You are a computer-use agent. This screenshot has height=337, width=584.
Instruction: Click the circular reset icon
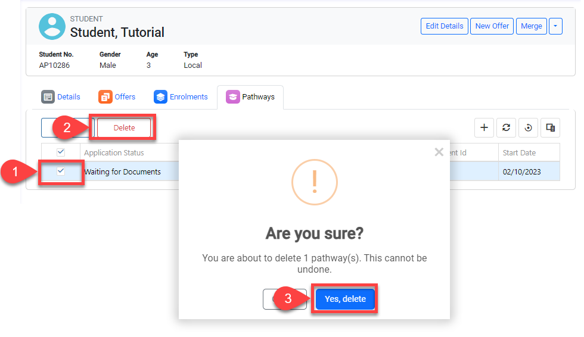[x=528, y=127]
